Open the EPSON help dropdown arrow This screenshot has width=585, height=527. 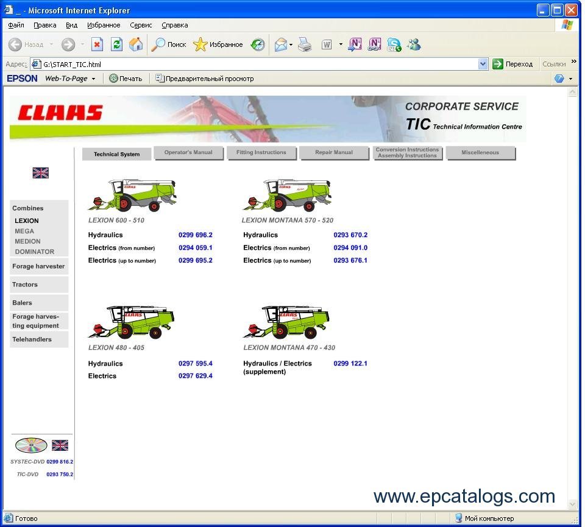pyautogui.click(x=570, y=79)
